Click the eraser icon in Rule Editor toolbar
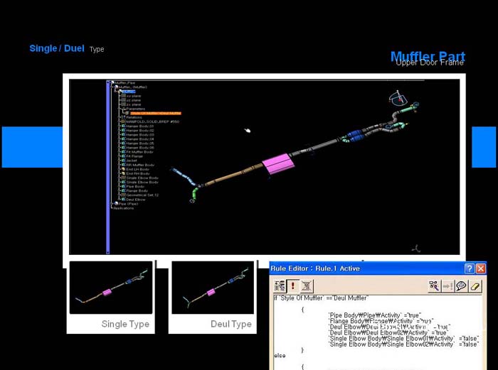Viewport: 498px width, 370px height. 475,285
